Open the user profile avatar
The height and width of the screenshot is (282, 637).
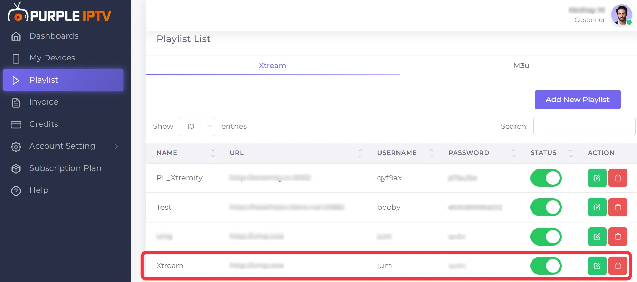click(622, 15)
